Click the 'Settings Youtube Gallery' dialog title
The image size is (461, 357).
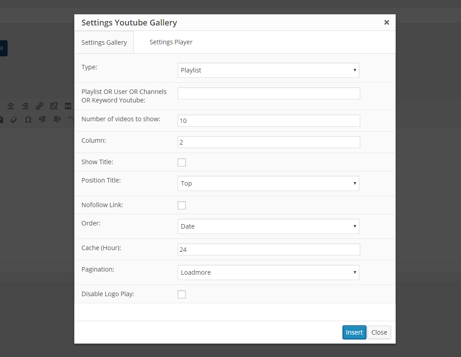coord(129,23)
